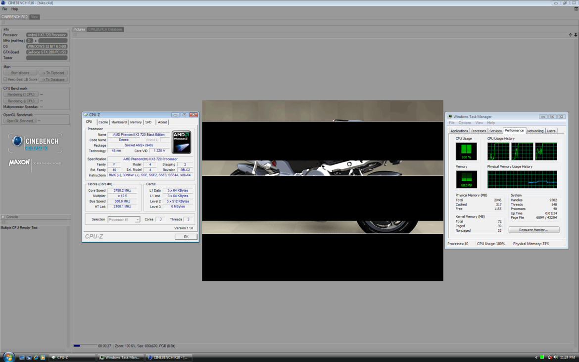Toggle the Console panel checkbox
The width and height of the screenshot is (579, 362).
coord(3,217)
